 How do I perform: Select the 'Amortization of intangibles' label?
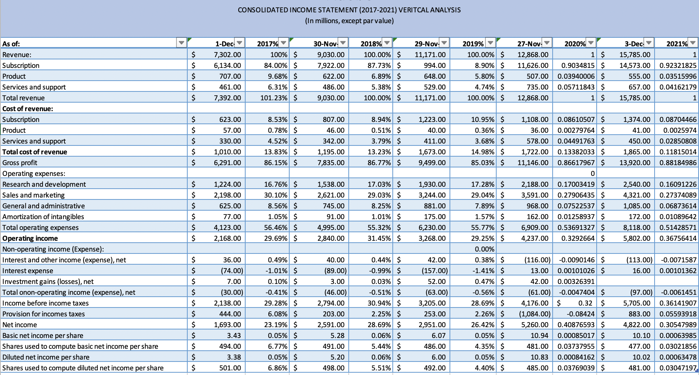[x=43, y=217]
